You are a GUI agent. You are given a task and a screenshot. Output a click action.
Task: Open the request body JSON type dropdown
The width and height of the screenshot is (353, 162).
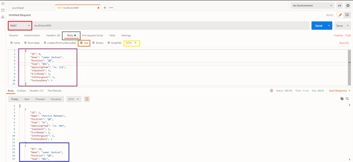click(x=131, y=43)
